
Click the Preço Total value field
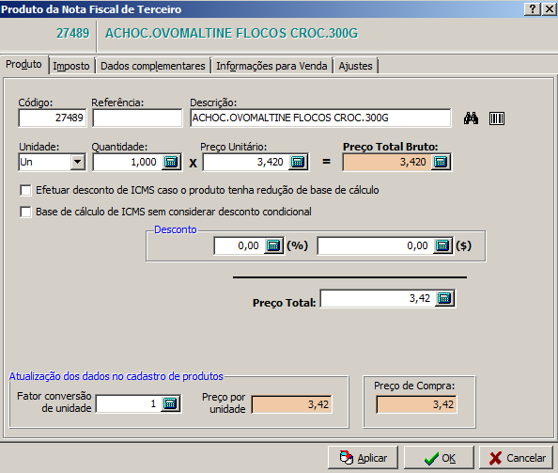click(x=379, y=298)
